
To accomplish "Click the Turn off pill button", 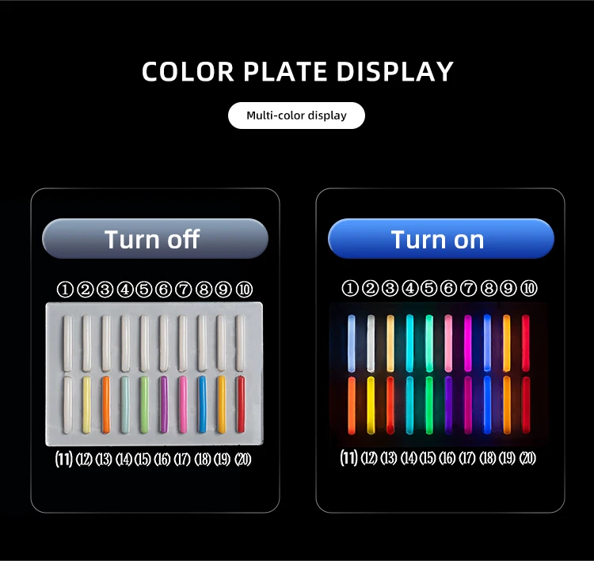I will point(155,238).
